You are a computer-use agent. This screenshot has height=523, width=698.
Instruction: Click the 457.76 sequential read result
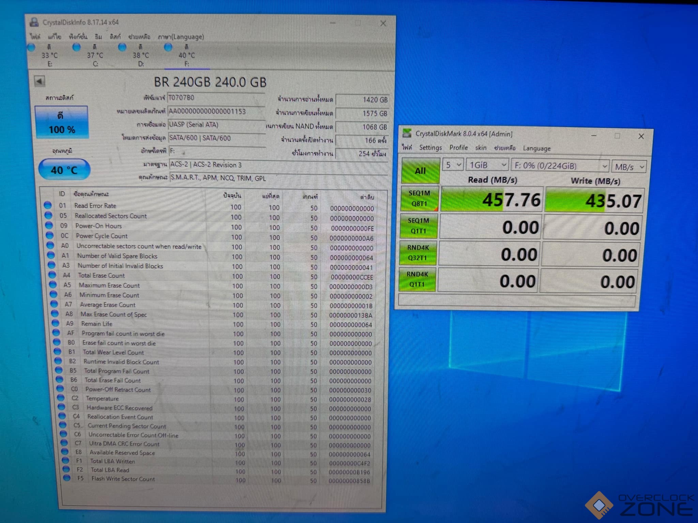(x=491, y=199)
